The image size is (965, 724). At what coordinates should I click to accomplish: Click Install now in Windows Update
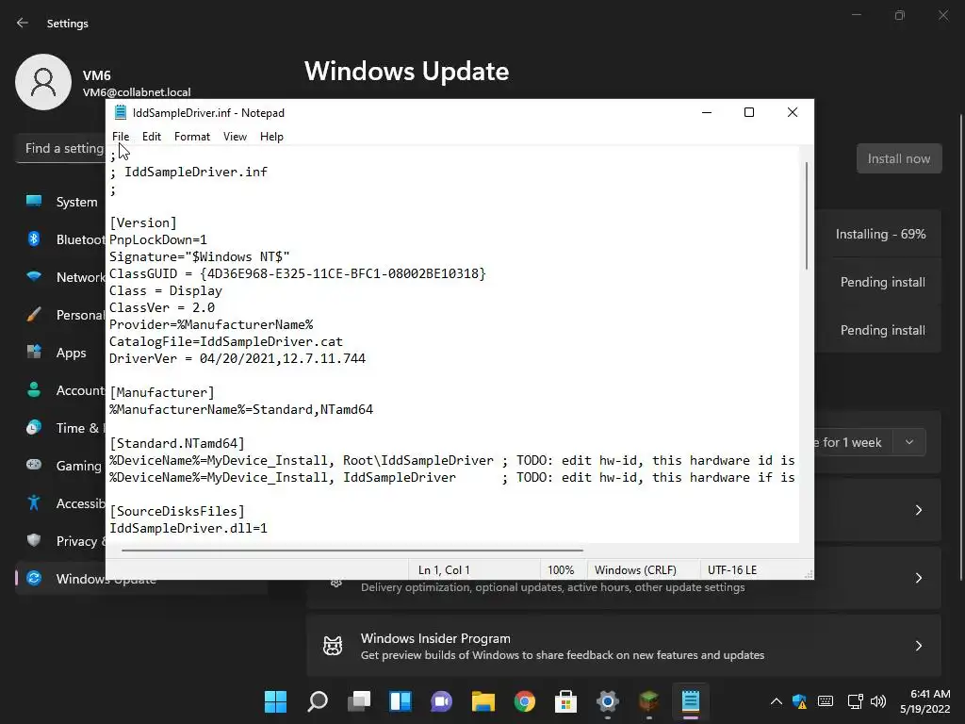[x=898, y=158]
